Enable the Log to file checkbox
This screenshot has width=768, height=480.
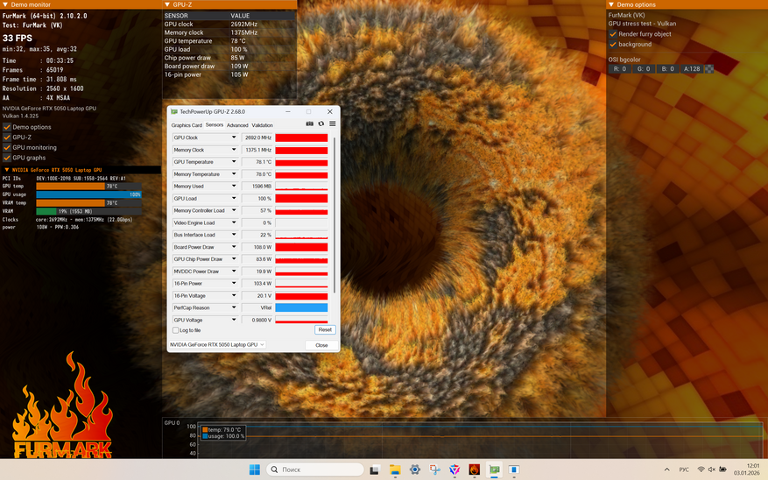click(176, 330)
